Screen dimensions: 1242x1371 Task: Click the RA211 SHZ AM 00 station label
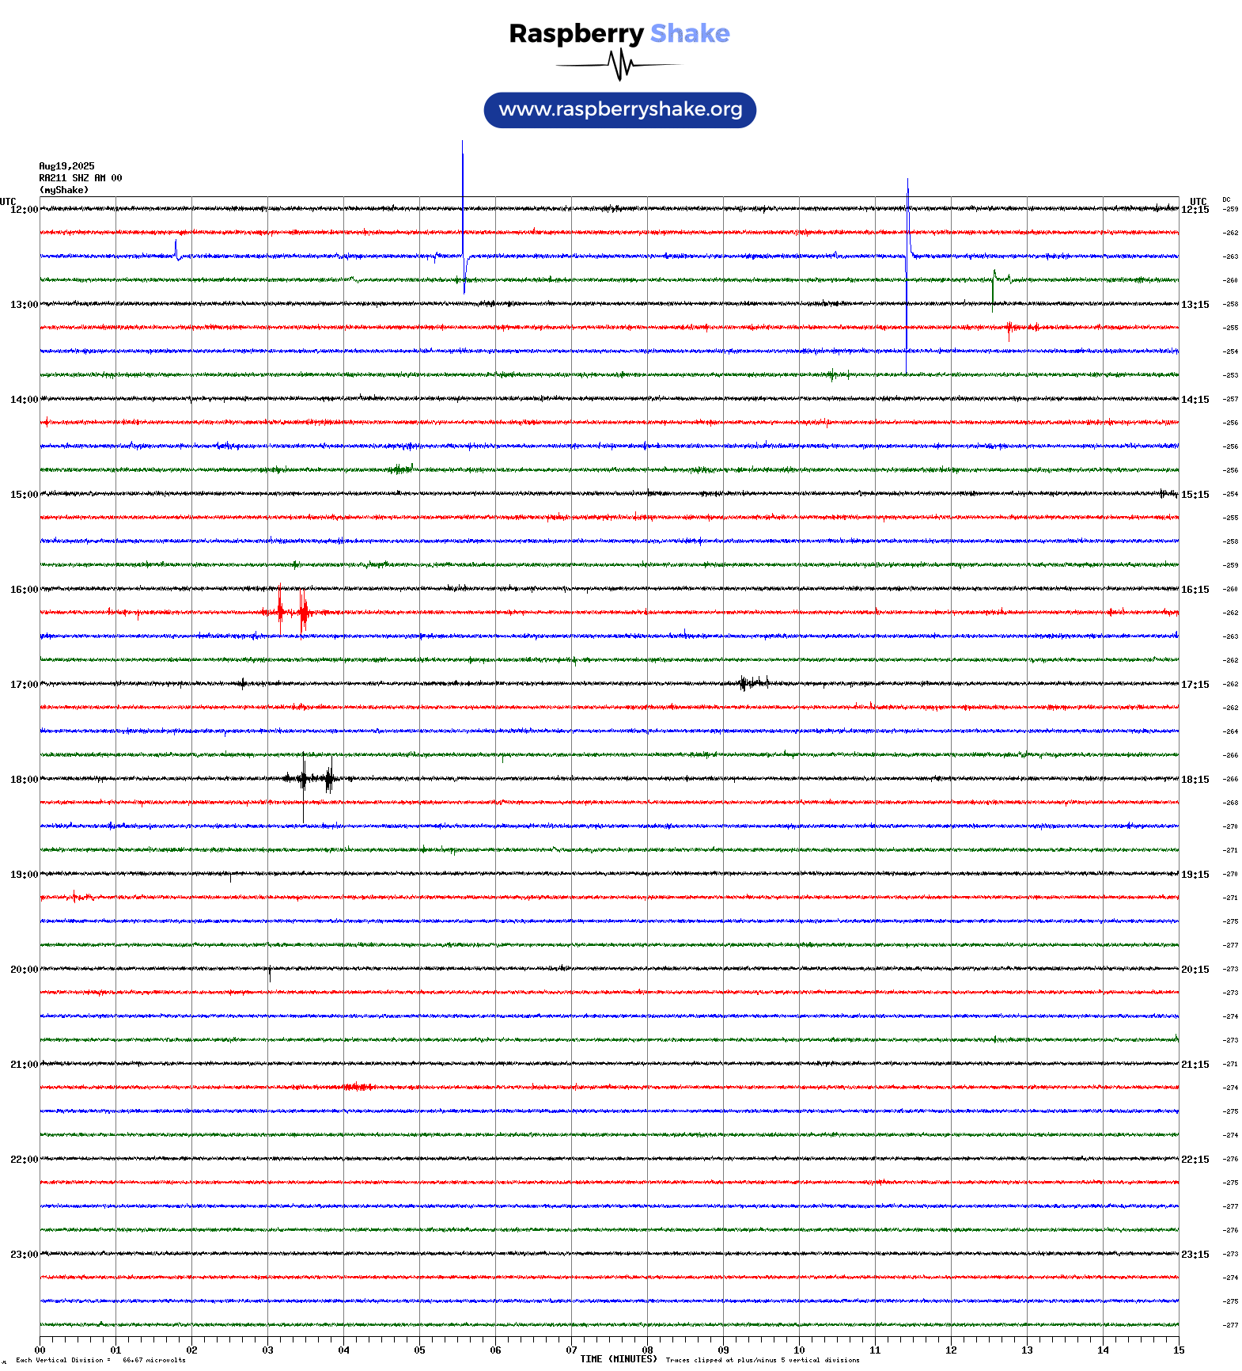click(80, 178)
